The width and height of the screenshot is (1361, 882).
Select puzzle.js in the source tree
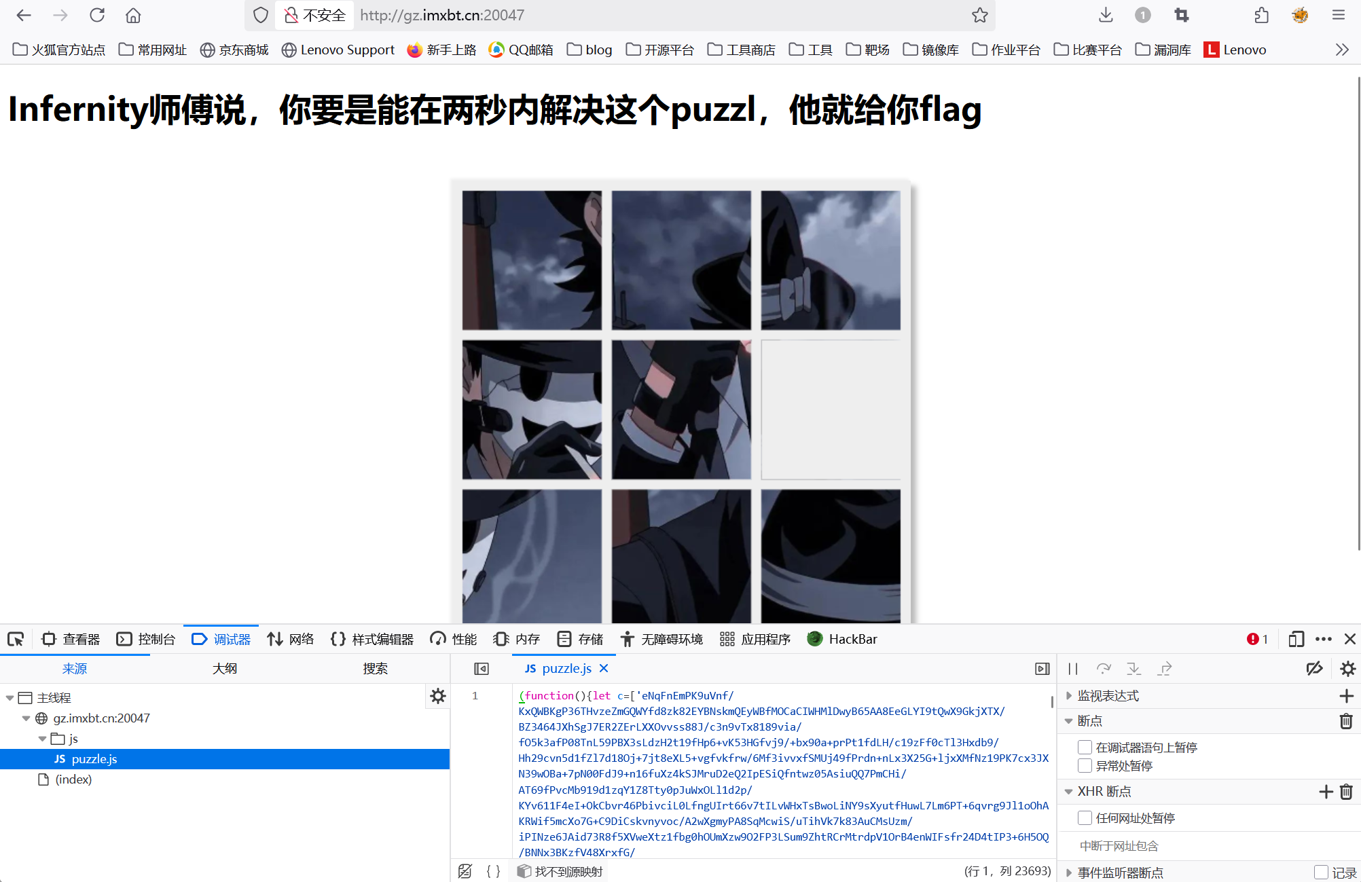(x=225, y=759)
